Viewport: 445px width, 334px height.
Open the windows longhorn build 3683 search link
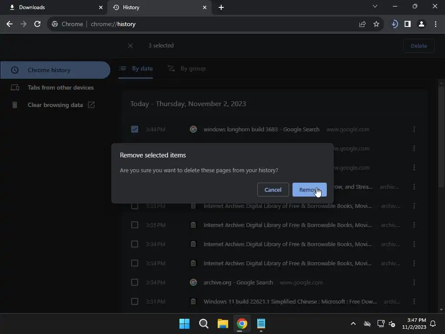click(x=261, y=129)
